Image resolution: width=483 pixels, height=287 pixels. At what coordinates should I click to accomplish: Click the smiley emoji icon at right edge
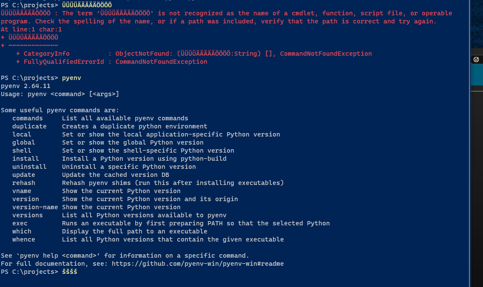click(x=476, y=60)
